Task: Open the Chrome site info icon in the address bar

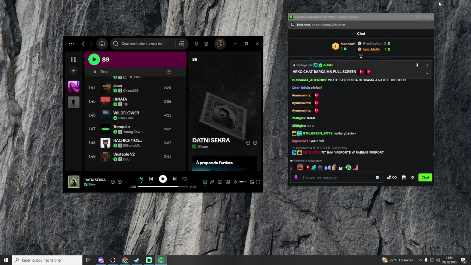Action: coord(292,25)
